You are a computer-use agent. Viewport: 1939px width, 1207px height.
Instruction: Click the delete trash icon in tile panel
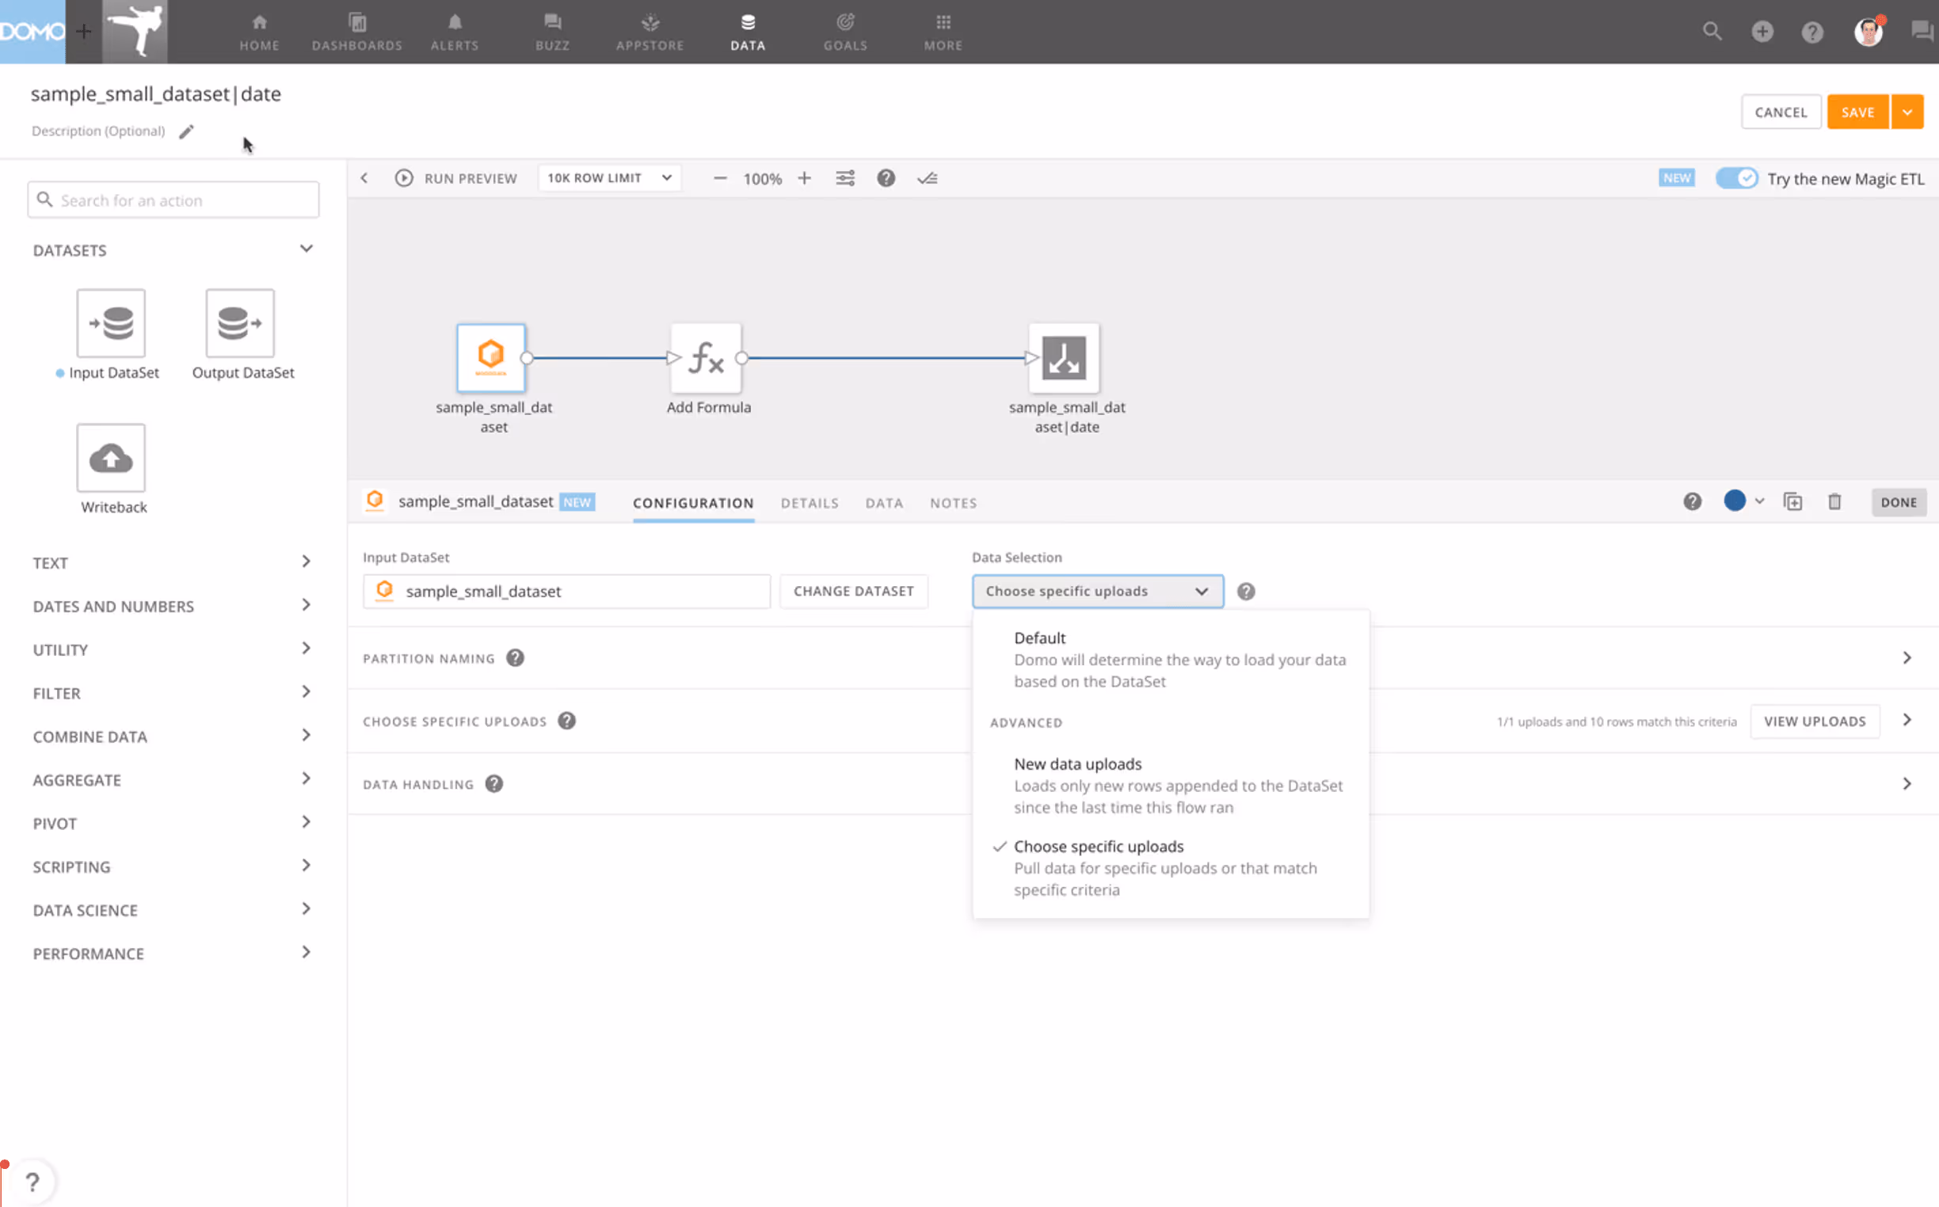pyautogui.click(x=1834, y=502)
